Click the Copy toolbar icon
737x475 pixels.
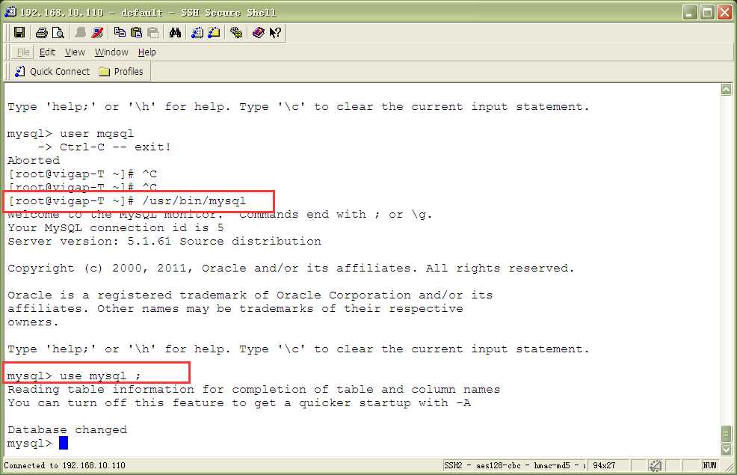(120, 32)
